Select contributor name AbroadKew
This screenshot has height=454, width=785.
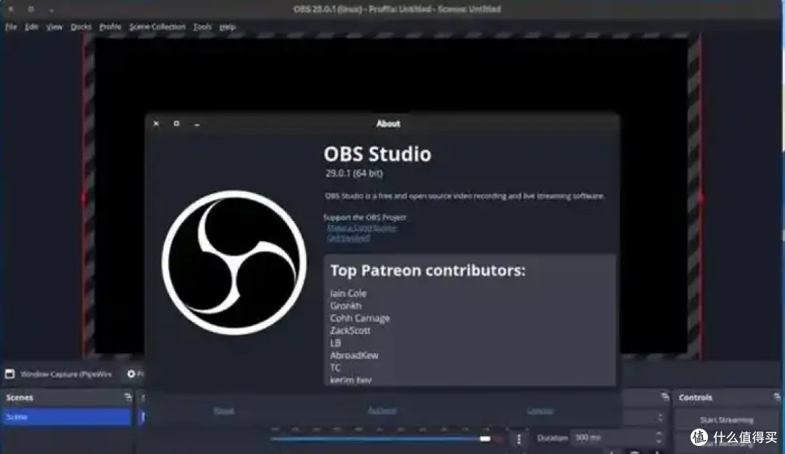(x=354, y=355)
